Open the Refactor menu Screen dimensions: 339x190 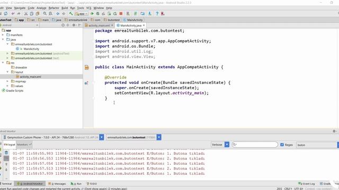53,8
